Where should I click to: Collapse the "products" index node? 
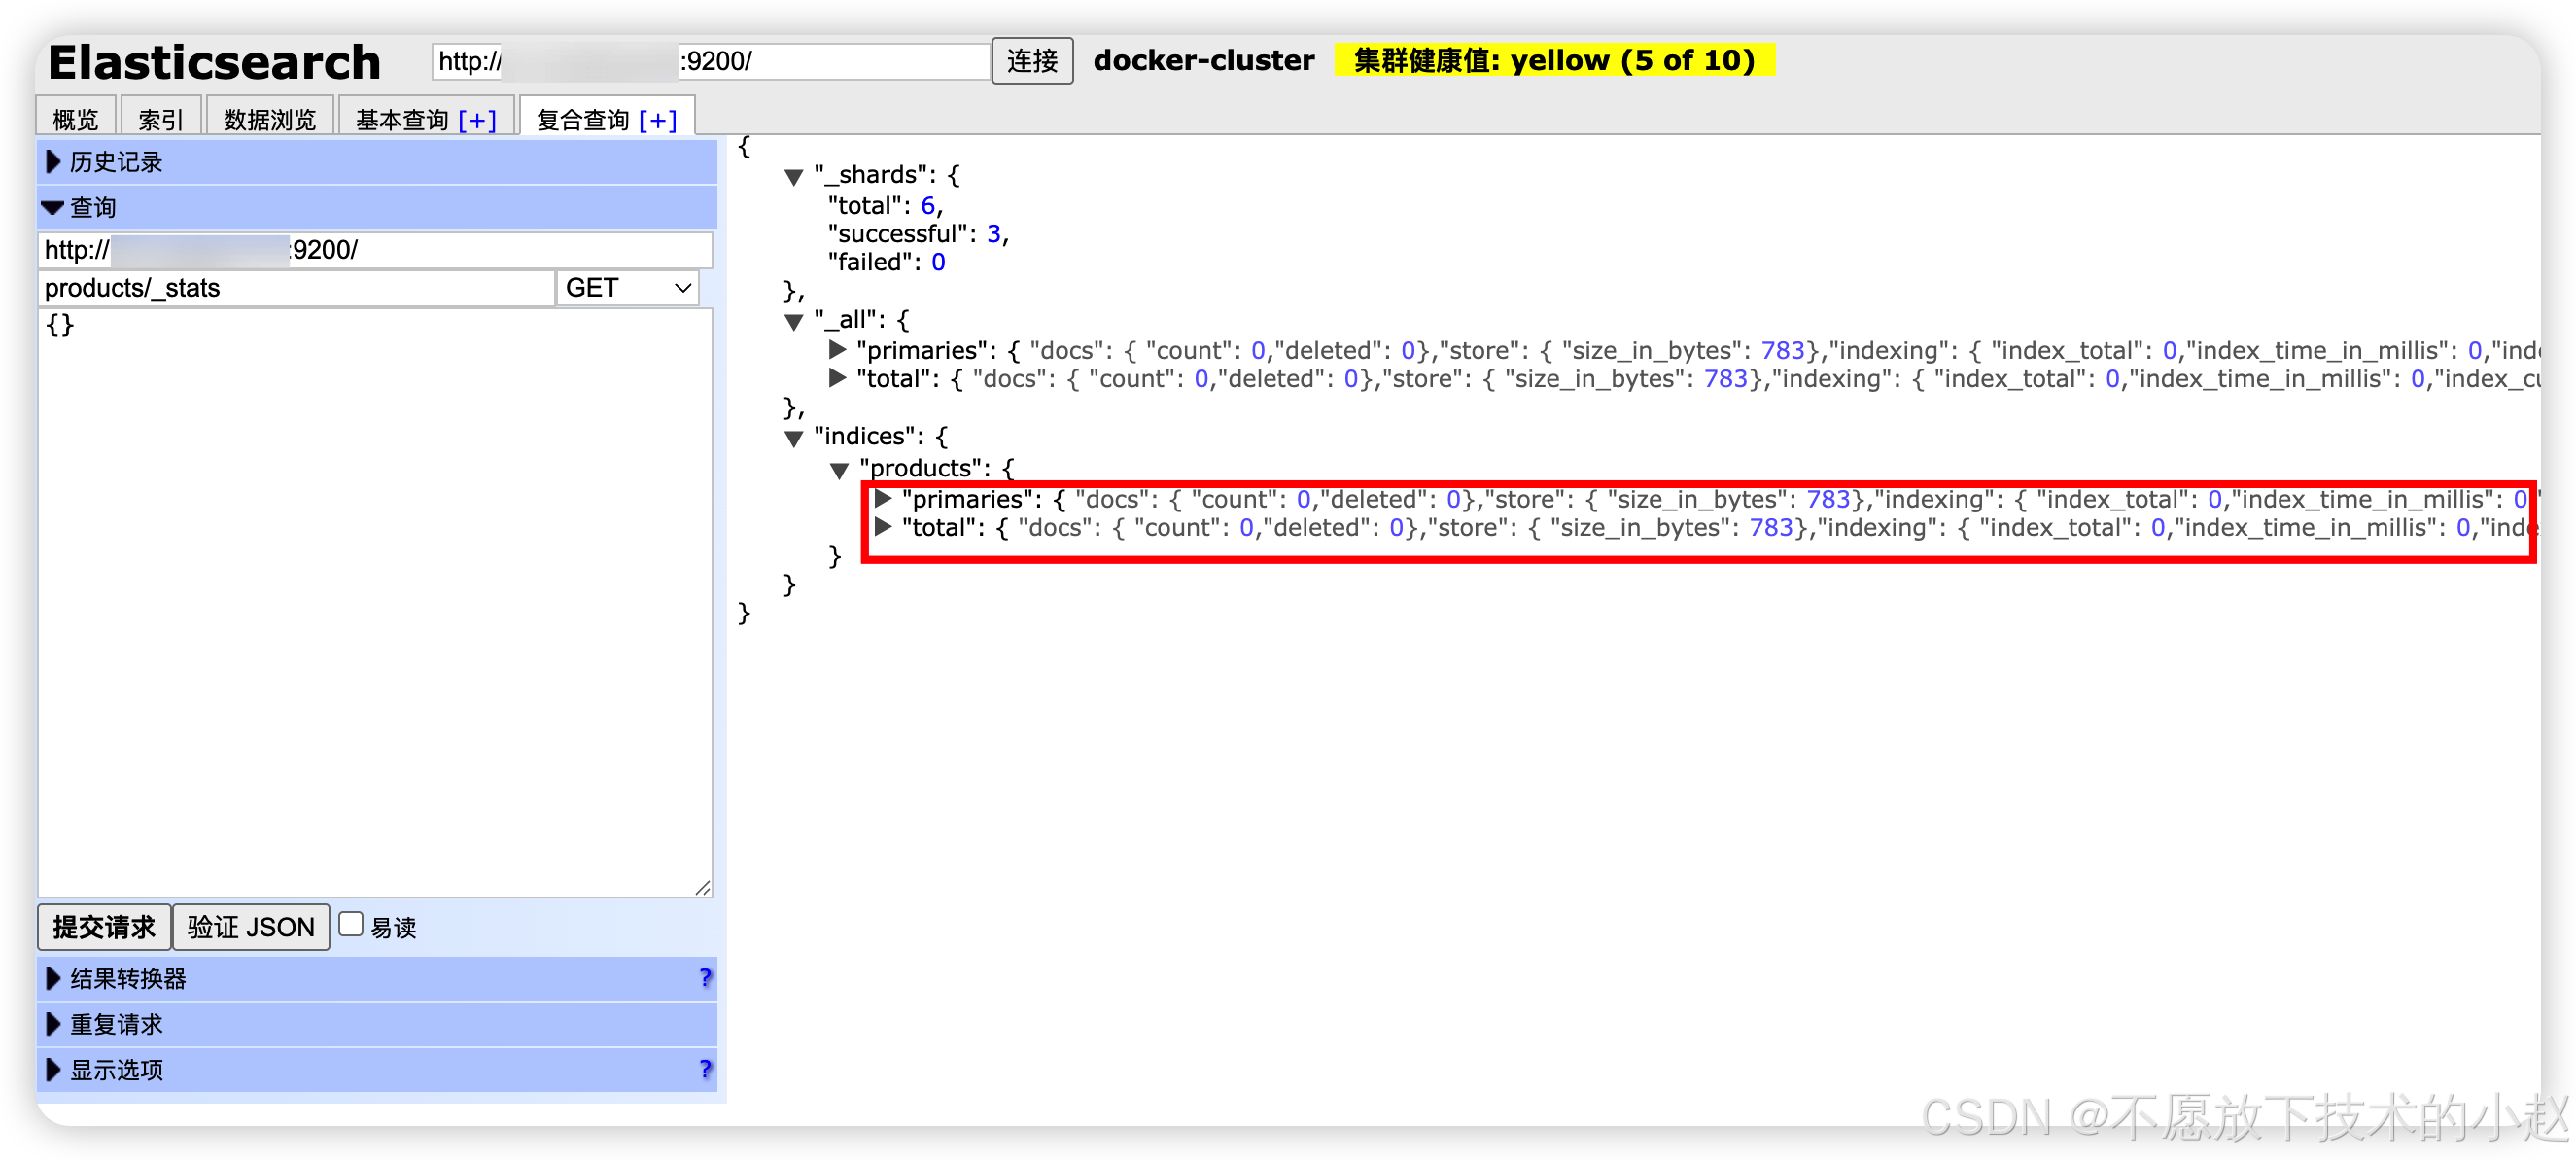tap(839, 470)
